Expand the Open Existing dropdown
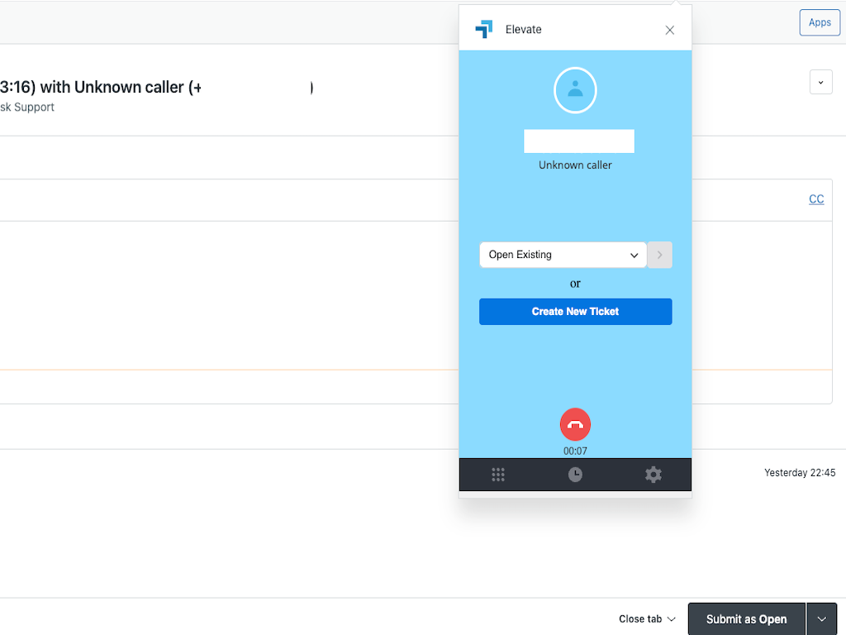 click(563, 255)
